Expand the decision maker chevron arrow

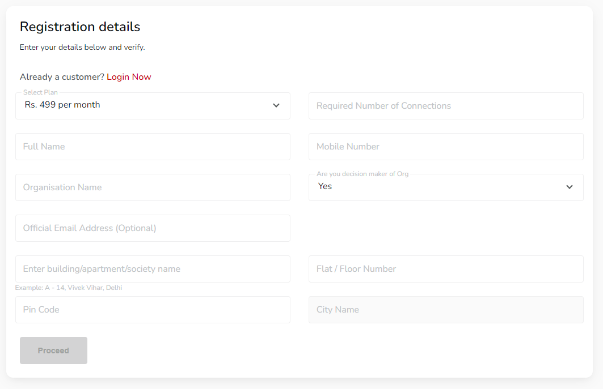[570, 187]
